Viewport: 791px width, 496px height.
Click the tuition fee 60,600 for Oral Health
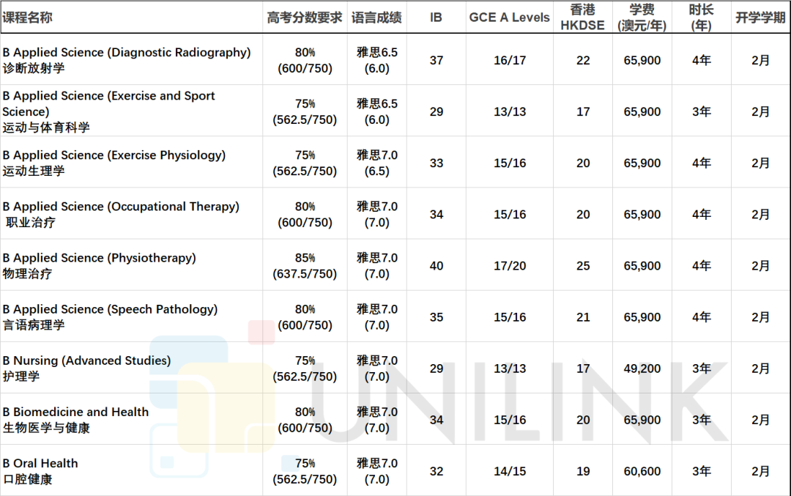642,471
